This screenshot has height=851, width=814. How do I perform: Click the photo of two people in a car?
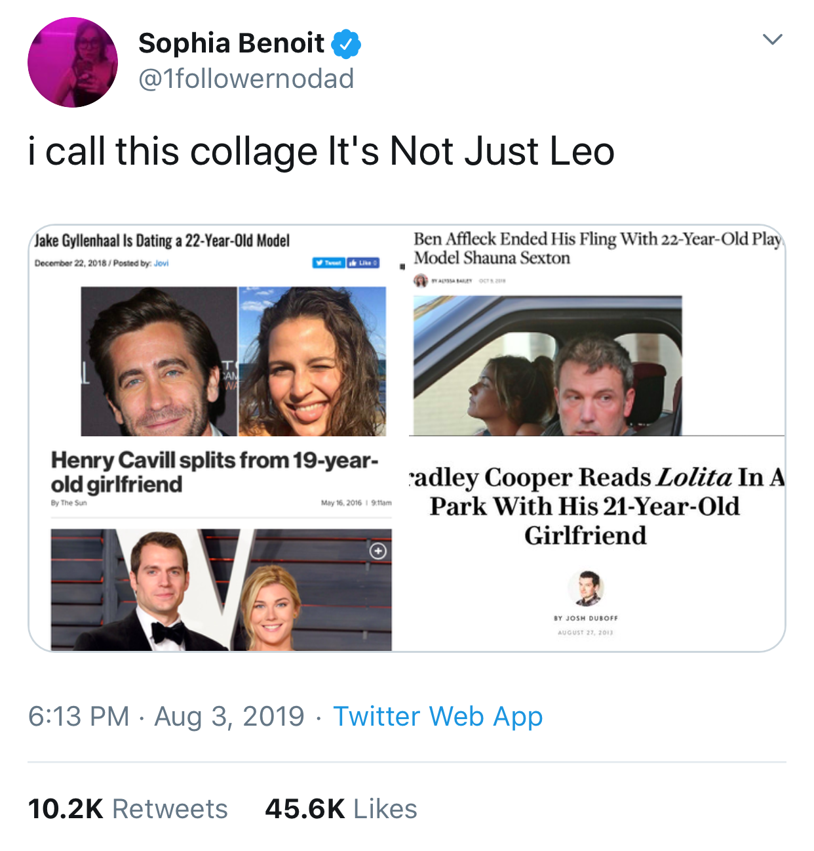click(x=547, y=365)
